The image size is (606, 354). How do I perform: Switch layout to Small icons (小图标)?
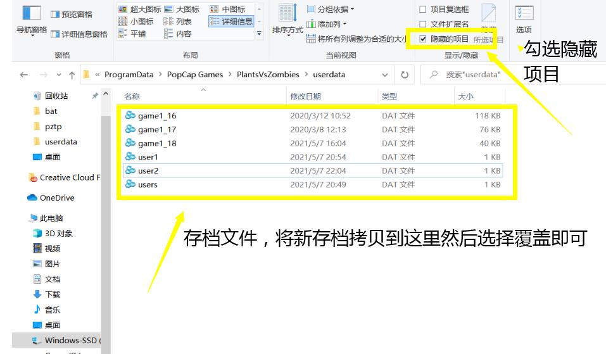click(x=136, y=22)
